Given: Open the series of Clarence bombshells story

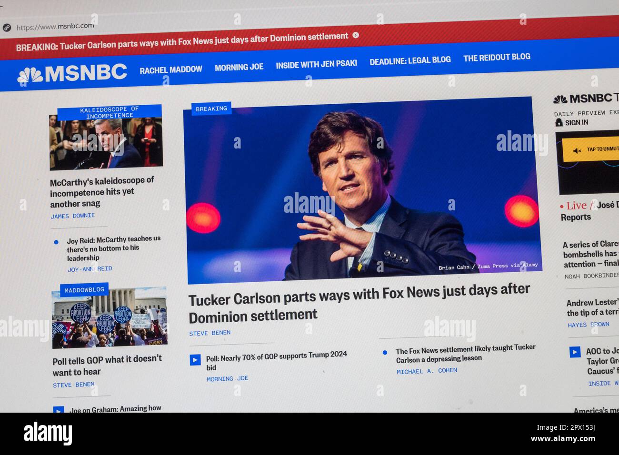Looking at the screenshot, I should pyautogui.click(x=590, y=254).
